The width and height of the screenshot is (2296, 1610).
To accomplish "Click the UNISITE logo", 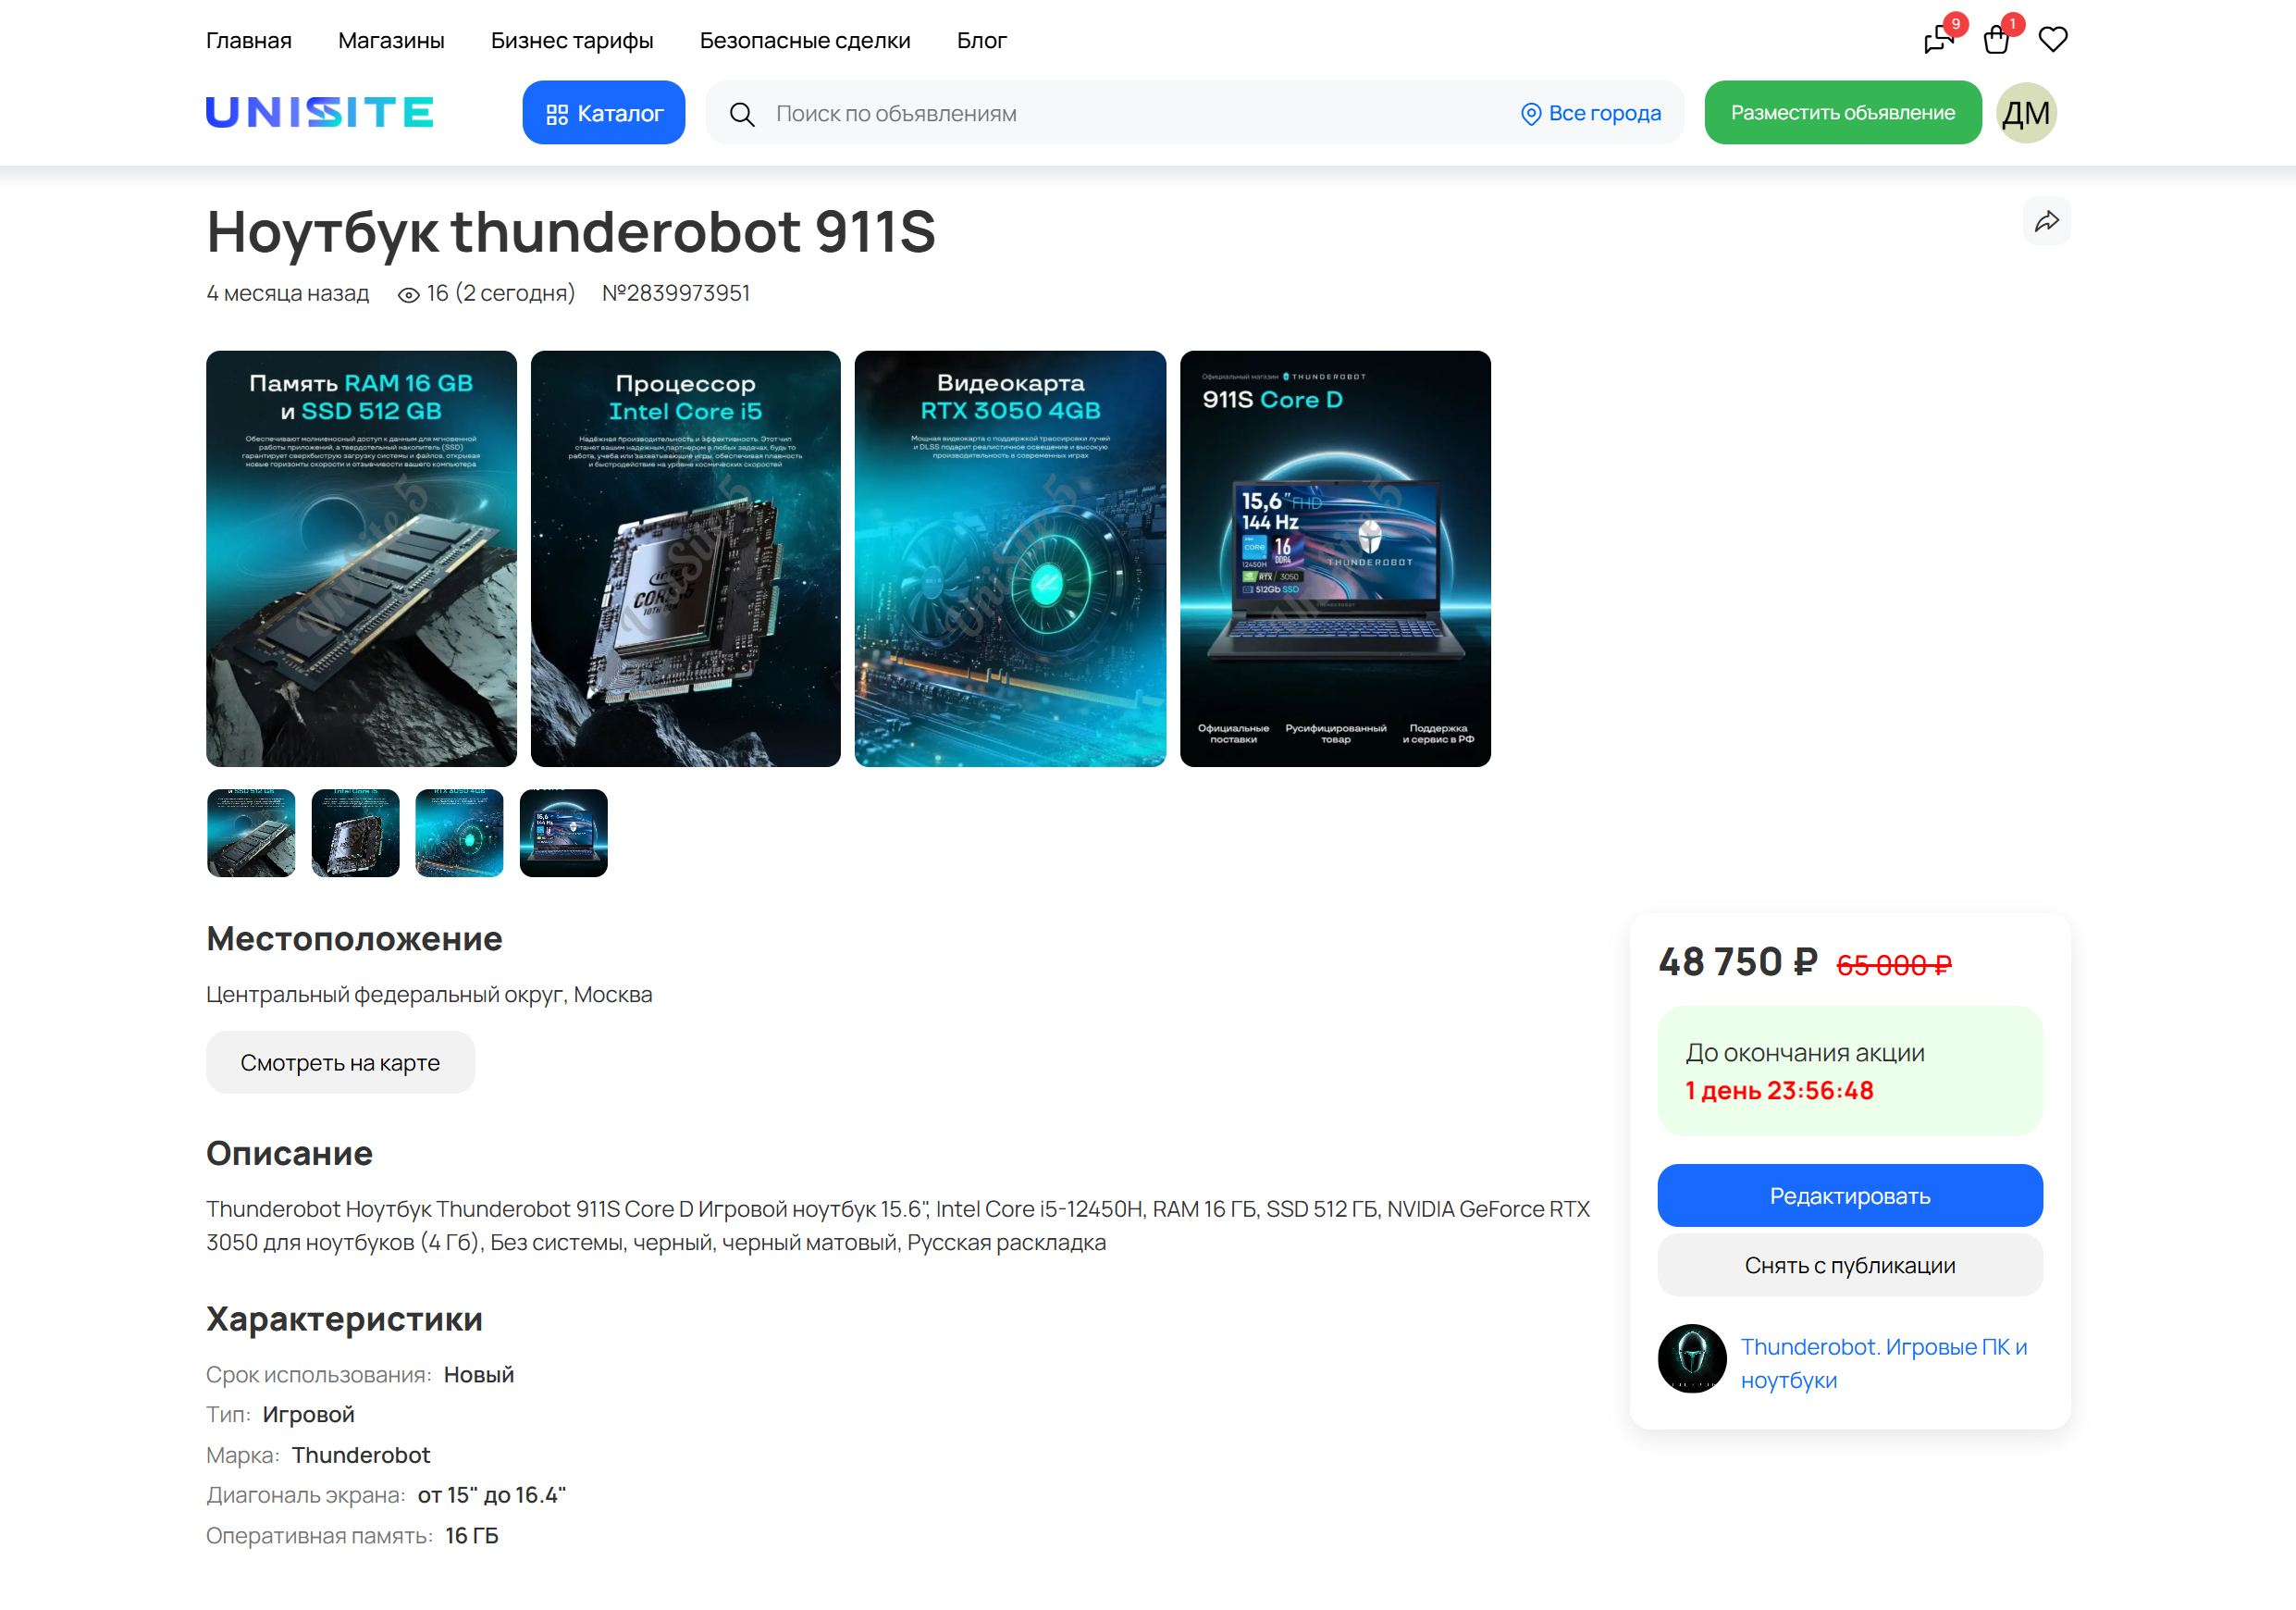I will (x=320, y=112).
